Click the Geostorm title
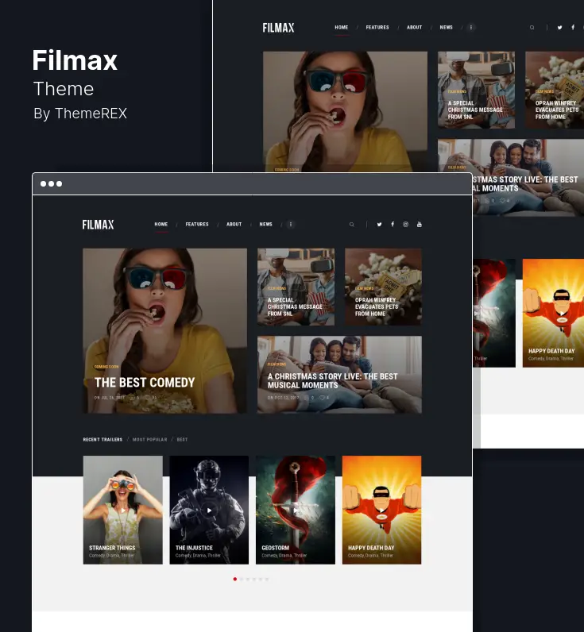The image size is (584, 632). click(275, 548)
